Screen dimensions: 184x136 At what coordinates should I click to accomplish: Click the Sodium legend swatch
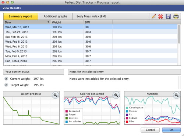(x=127, y=118)
